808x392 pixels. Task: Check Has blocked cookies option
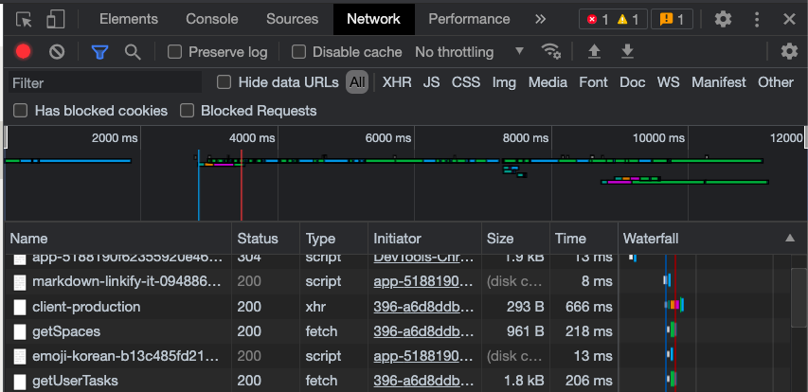pos(20,111)
